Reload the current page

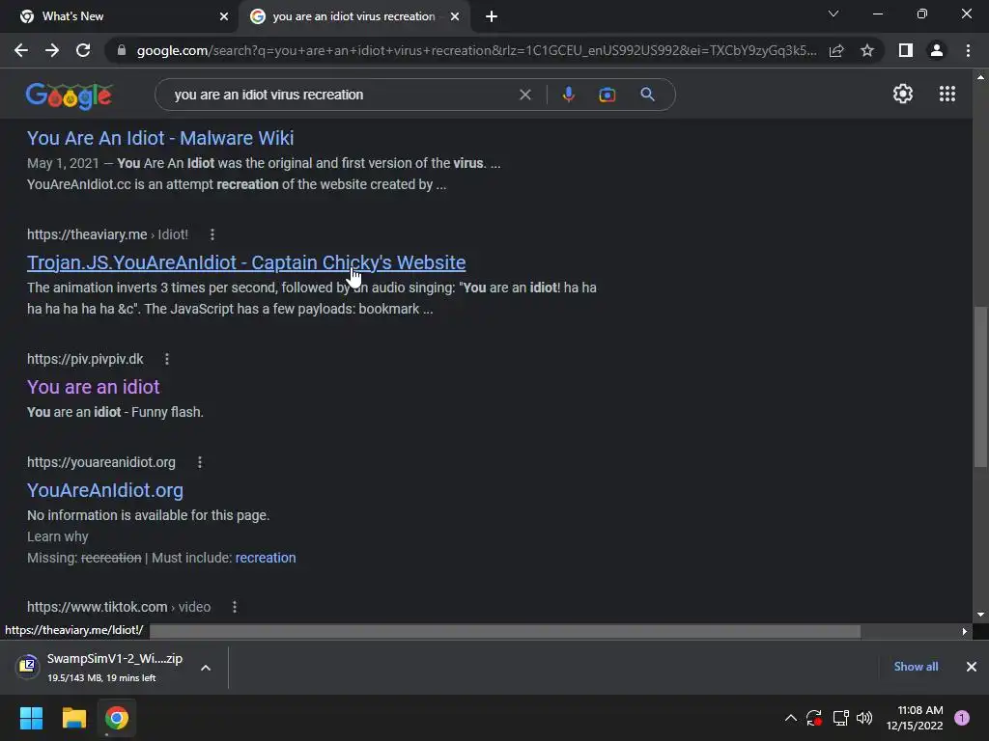83,50
